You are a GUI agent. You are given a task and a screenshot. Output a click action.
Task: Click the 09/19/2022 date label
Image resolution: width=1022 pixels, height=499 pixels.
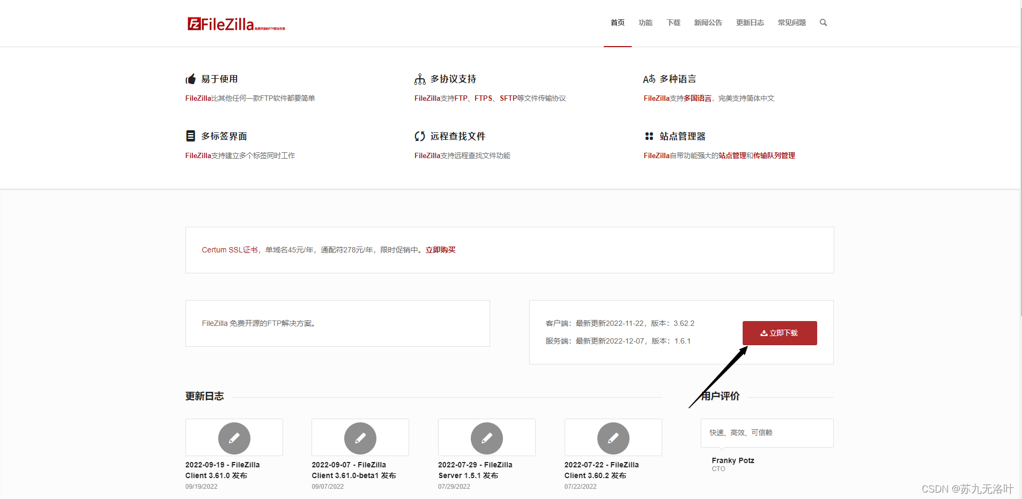pos(201,487)
